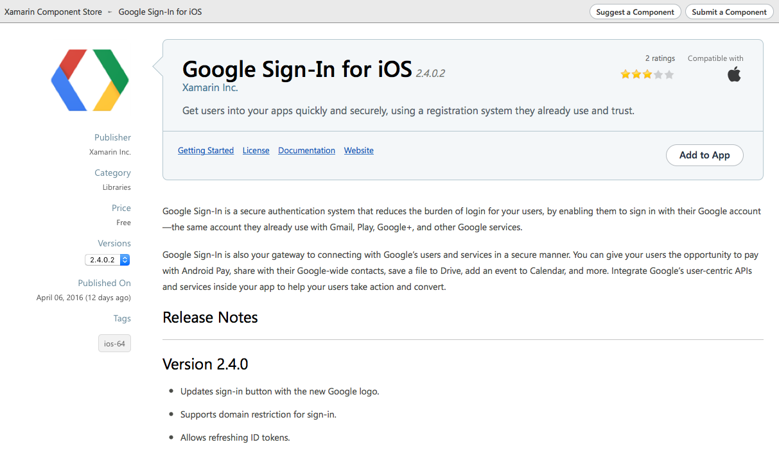Click the Xamarin Component Store breadcrumb
The height and width of the screenshot is (458, 779).
pos(53,12)
